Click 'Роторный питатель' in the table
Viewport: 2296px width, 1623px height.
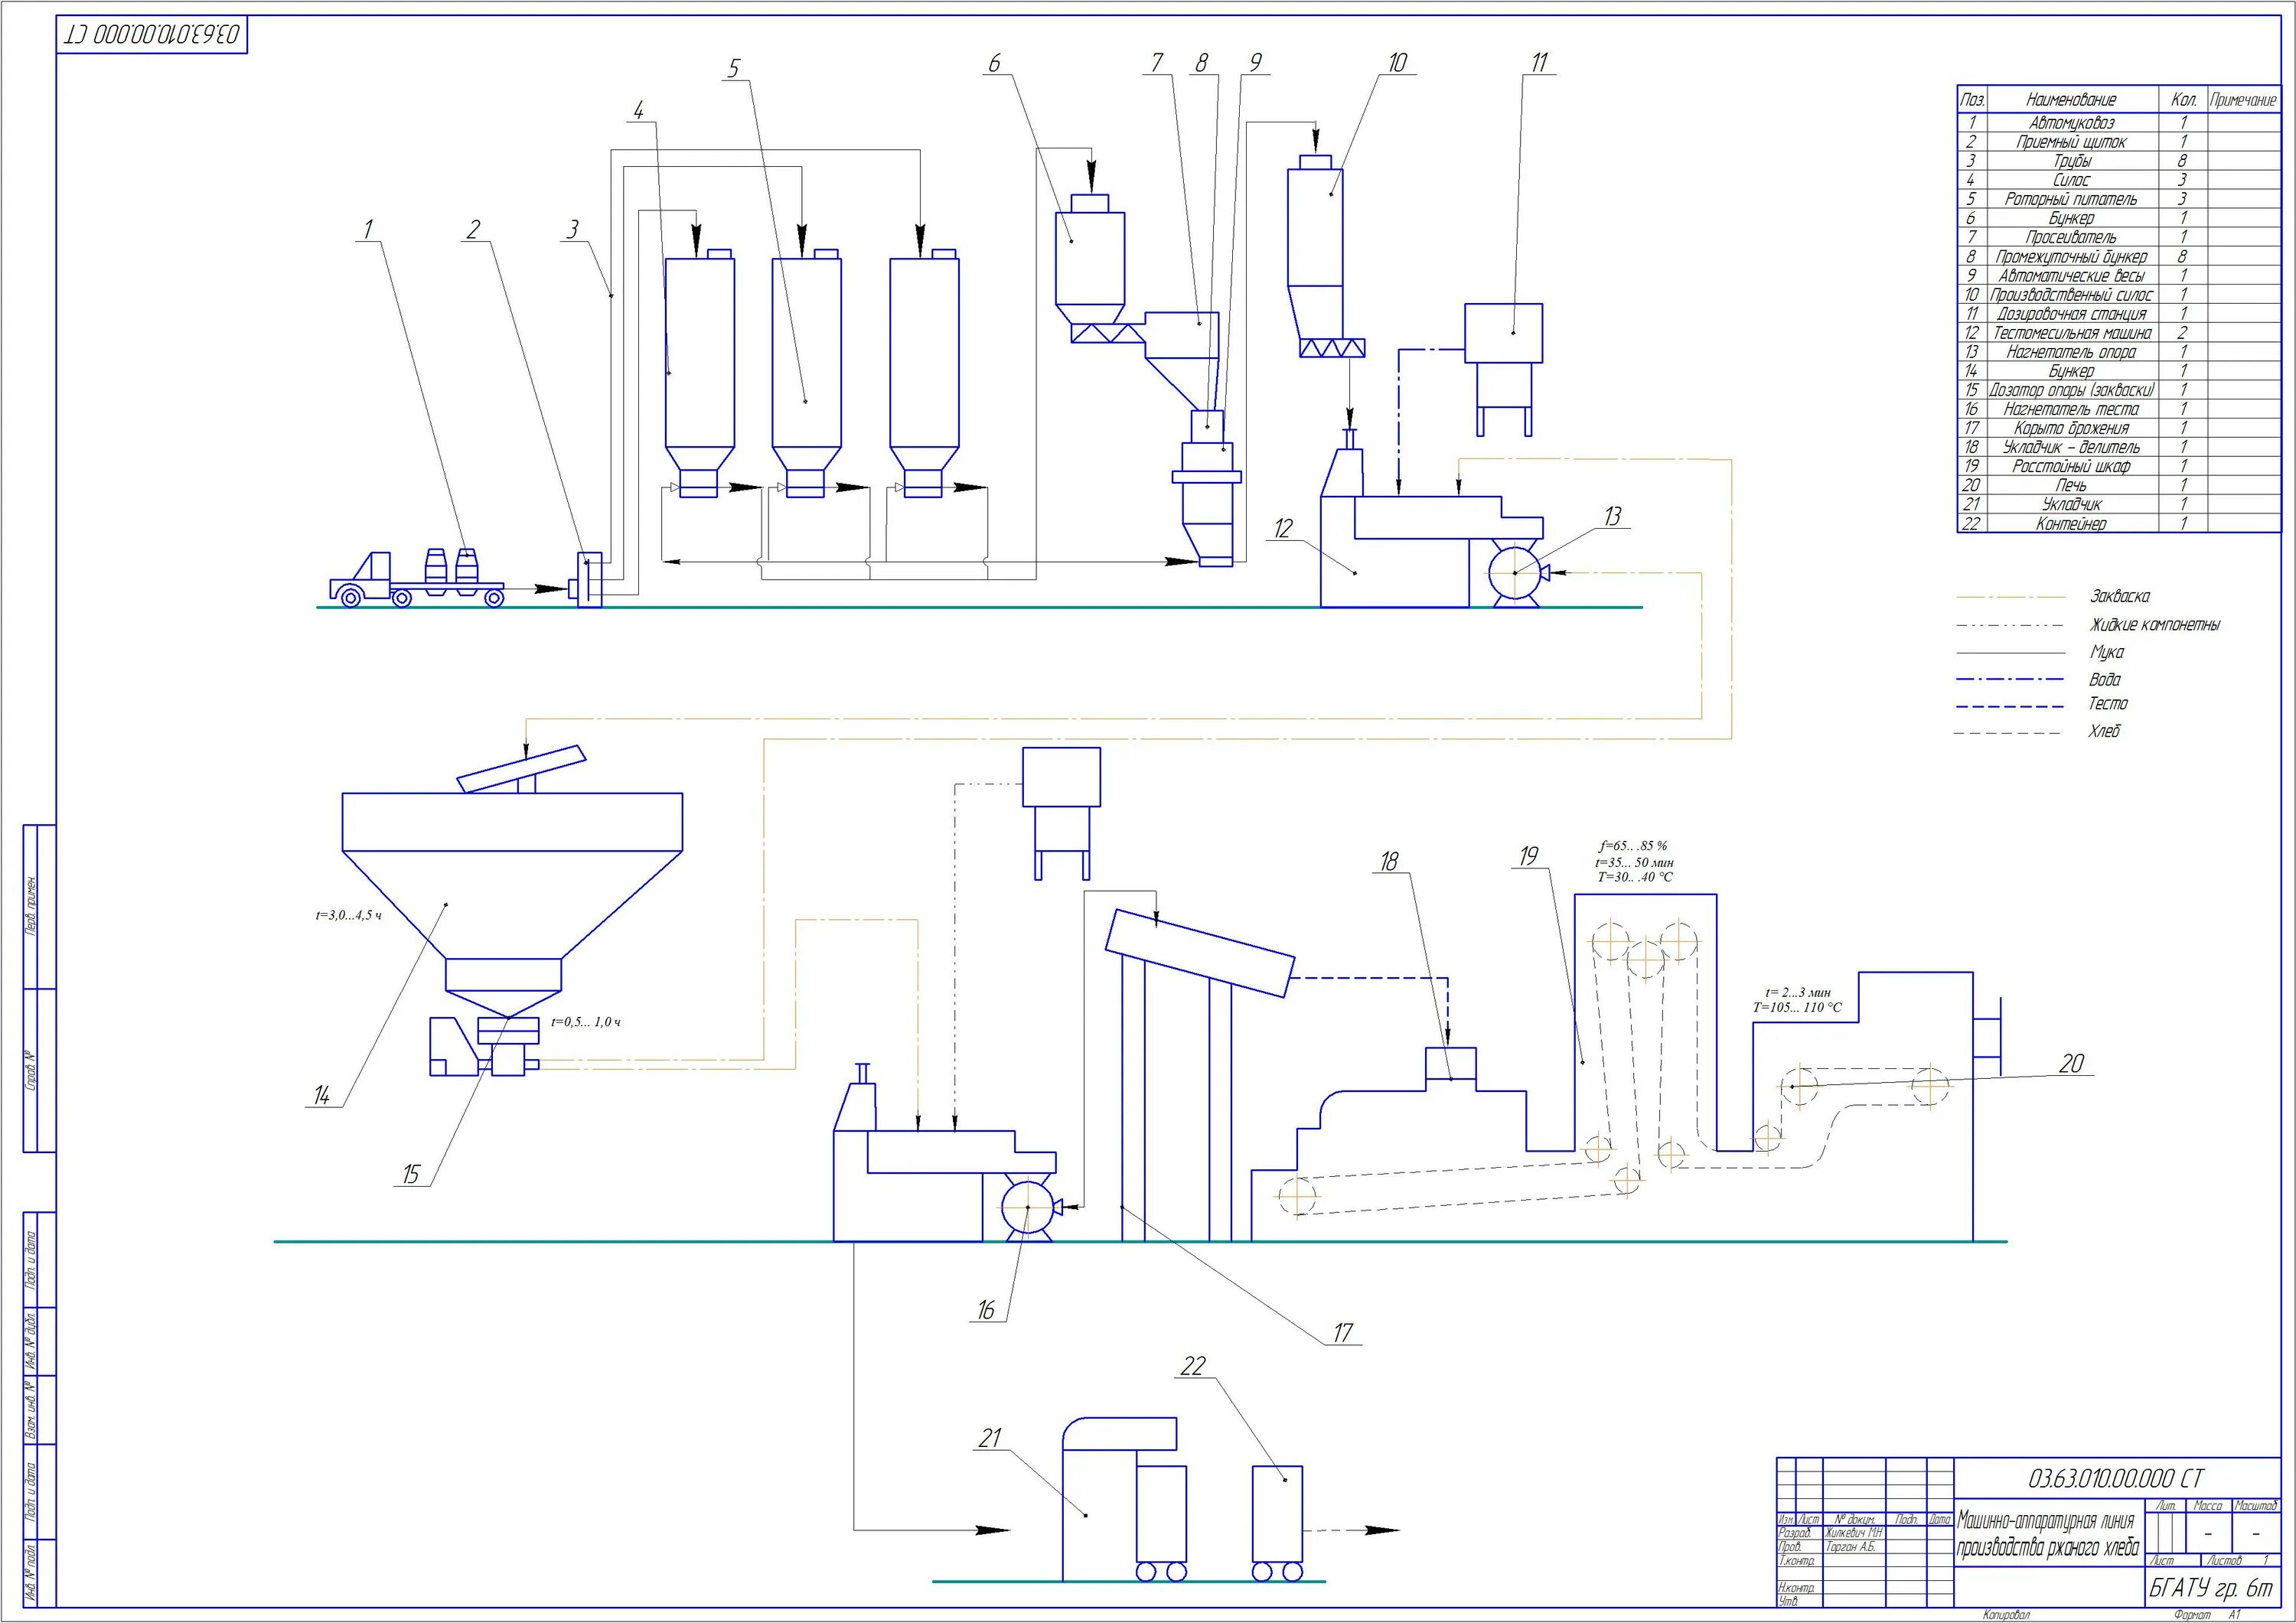click(2071, 198)
